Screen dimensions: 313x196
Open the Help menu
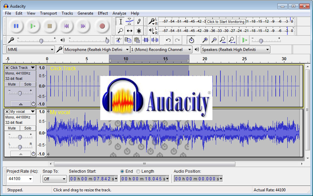click(135, 13)
